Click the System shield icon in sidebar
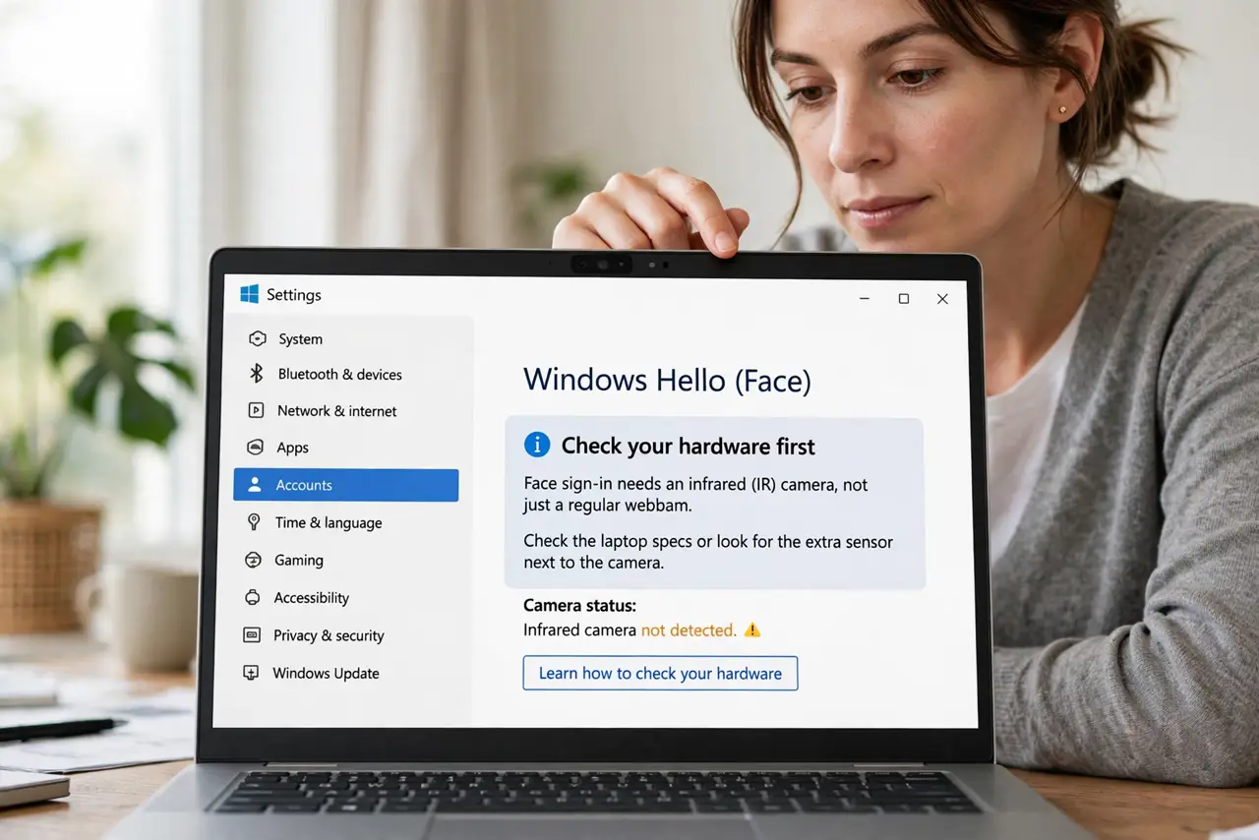1259x840 pixels. tap(257, 338)
